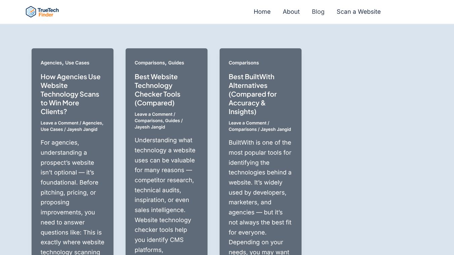Select Scan a Website in navigation
The width and height of the screenshot is (454, 255).
[359, 12]
